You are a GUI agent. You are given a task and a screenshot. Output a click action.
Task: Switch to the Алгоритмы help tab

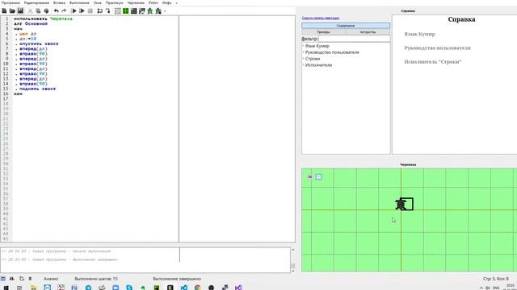coord(368,32)
